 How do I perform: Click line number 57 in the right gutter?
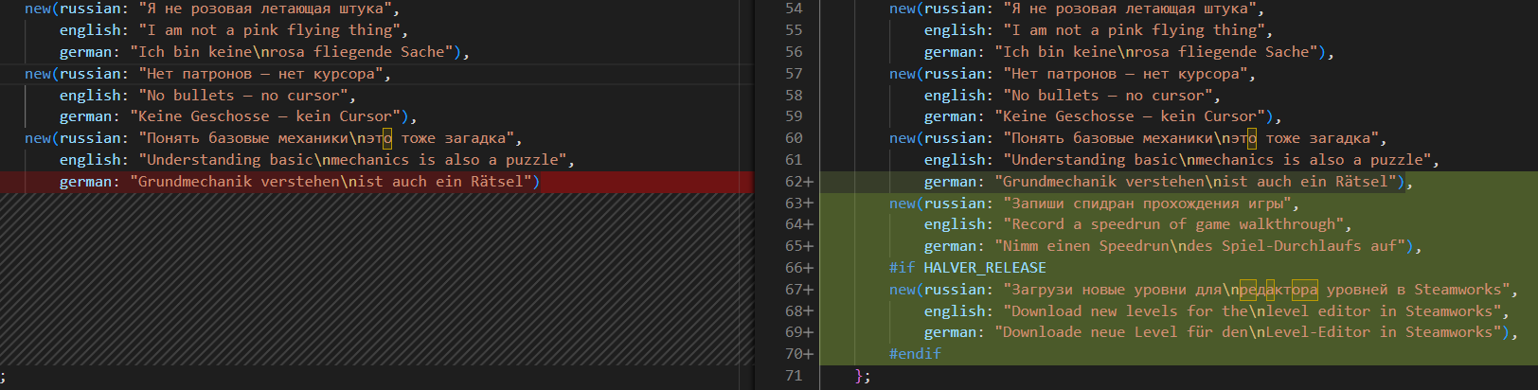pos(794,74)
